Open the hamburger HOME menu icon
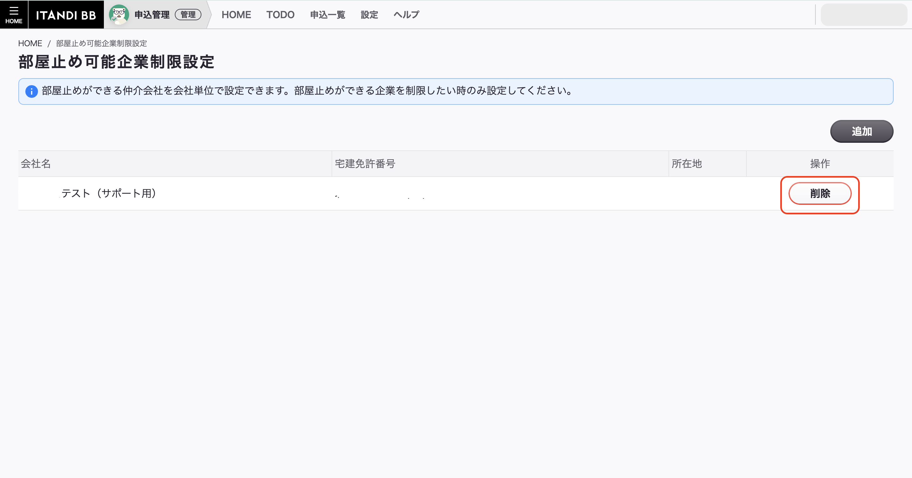The height and width of the screenshot is (478, 912). tap(14, 15)
